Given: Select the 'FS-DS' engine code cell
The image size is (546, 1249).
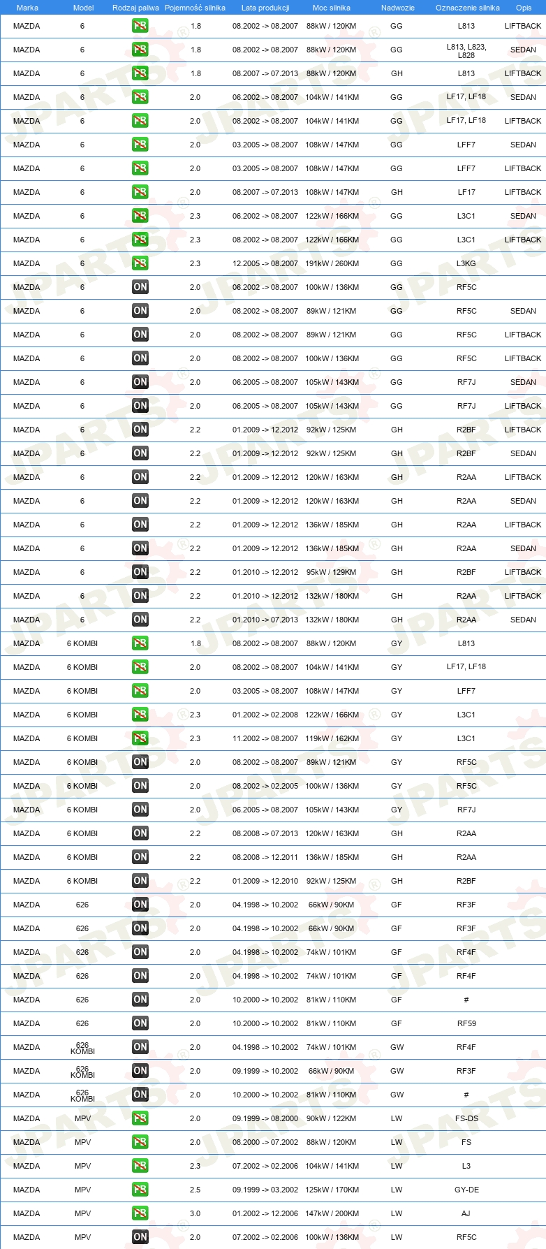Looking at the screenshot, I should pos(466,1118).
